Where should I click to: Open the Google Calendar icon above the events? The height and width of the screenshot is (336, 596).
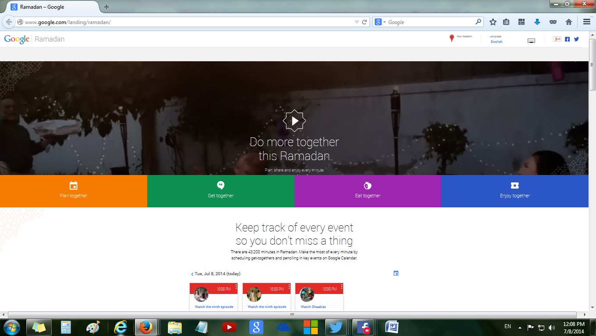click(396, 273)
